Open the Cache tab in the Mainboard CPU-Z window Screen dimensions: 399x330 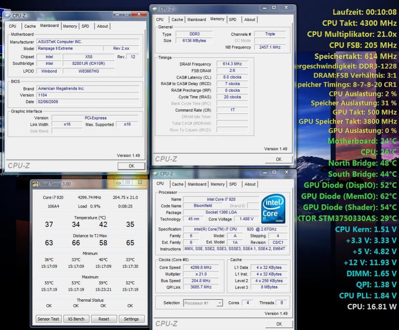pyautogui.click(x=30, y=26)
